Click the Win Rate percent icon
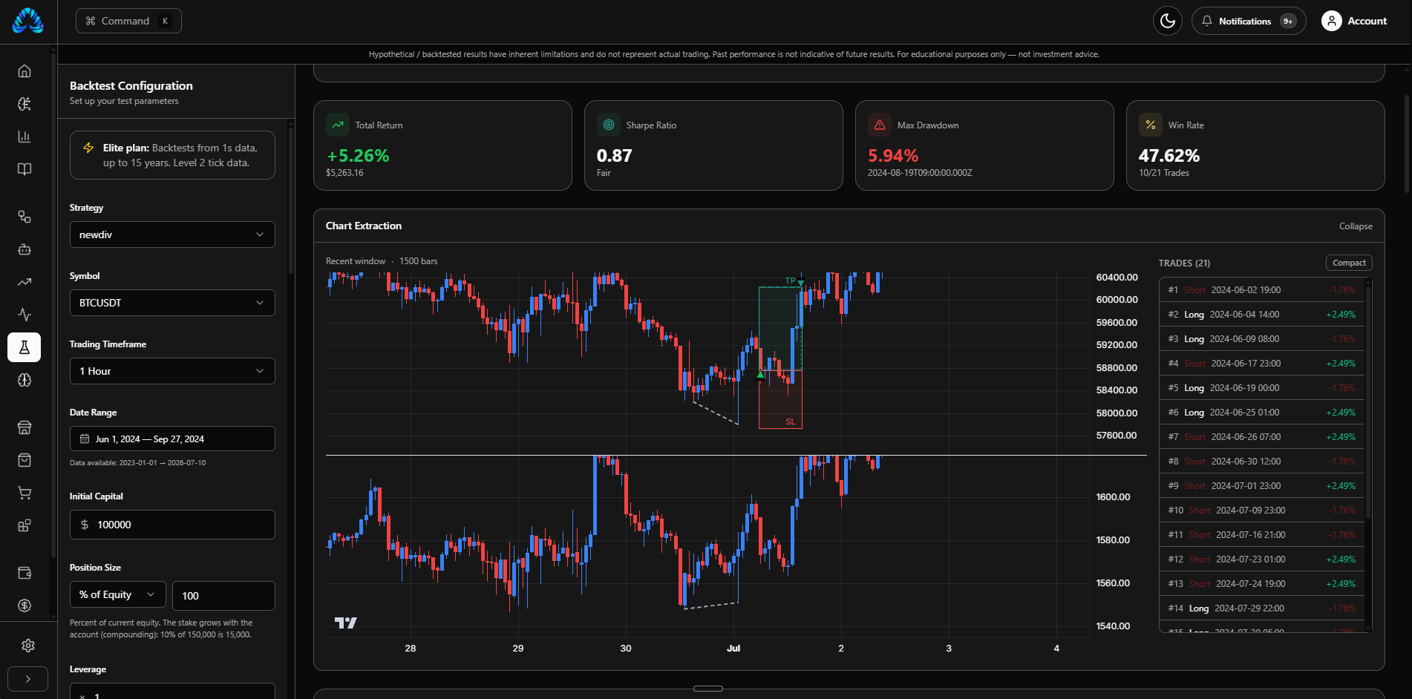The width and height of the screenshot is (1412, 699). click(x=1151, y=125)
